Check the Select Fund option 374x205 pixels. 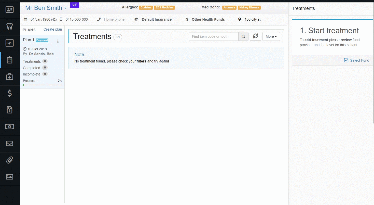click(356, 60)
